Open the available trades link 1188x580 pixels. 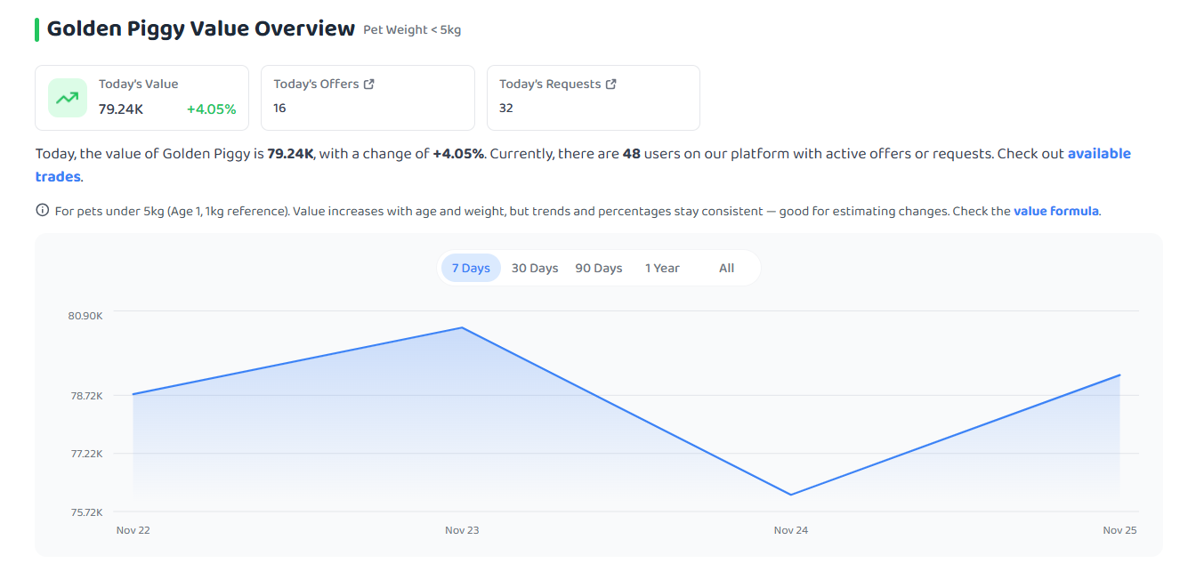[x=1099, y=153]
